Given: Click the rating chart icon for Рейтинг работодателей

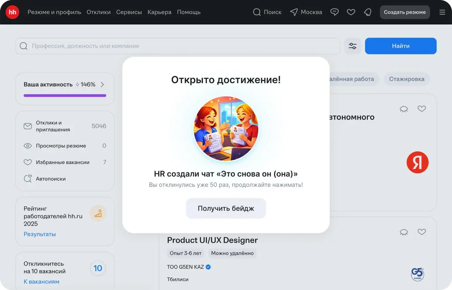Looking at the screenshot, I should tap(98, 214).
